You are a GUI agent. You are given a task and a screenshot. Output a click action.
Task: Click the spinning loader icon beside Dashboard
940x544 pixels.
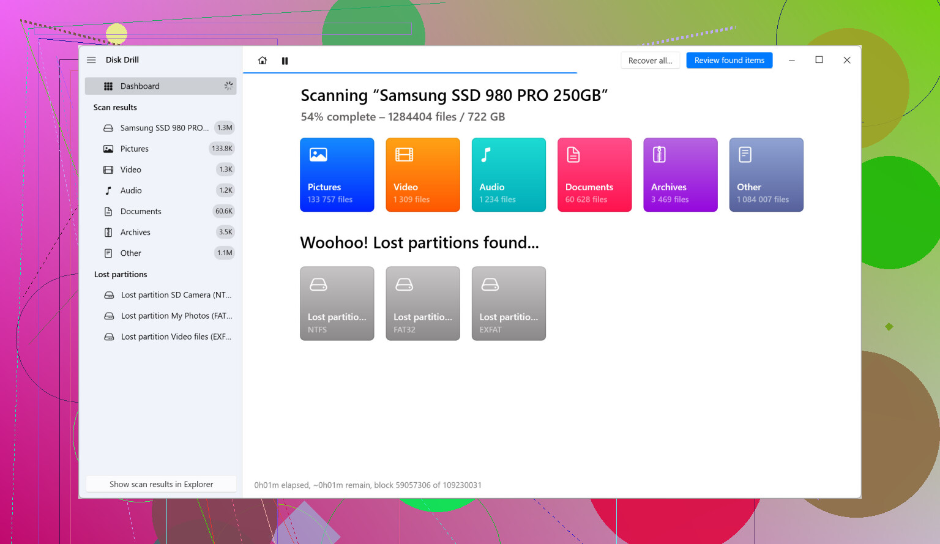[228, 86]
